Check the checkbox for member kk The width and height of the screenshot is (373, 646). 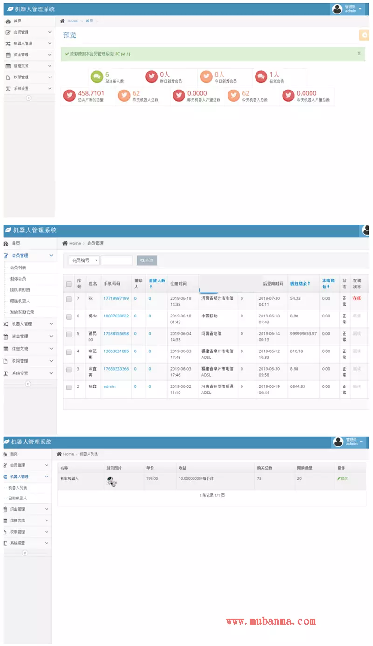click(x=69, y=299)
